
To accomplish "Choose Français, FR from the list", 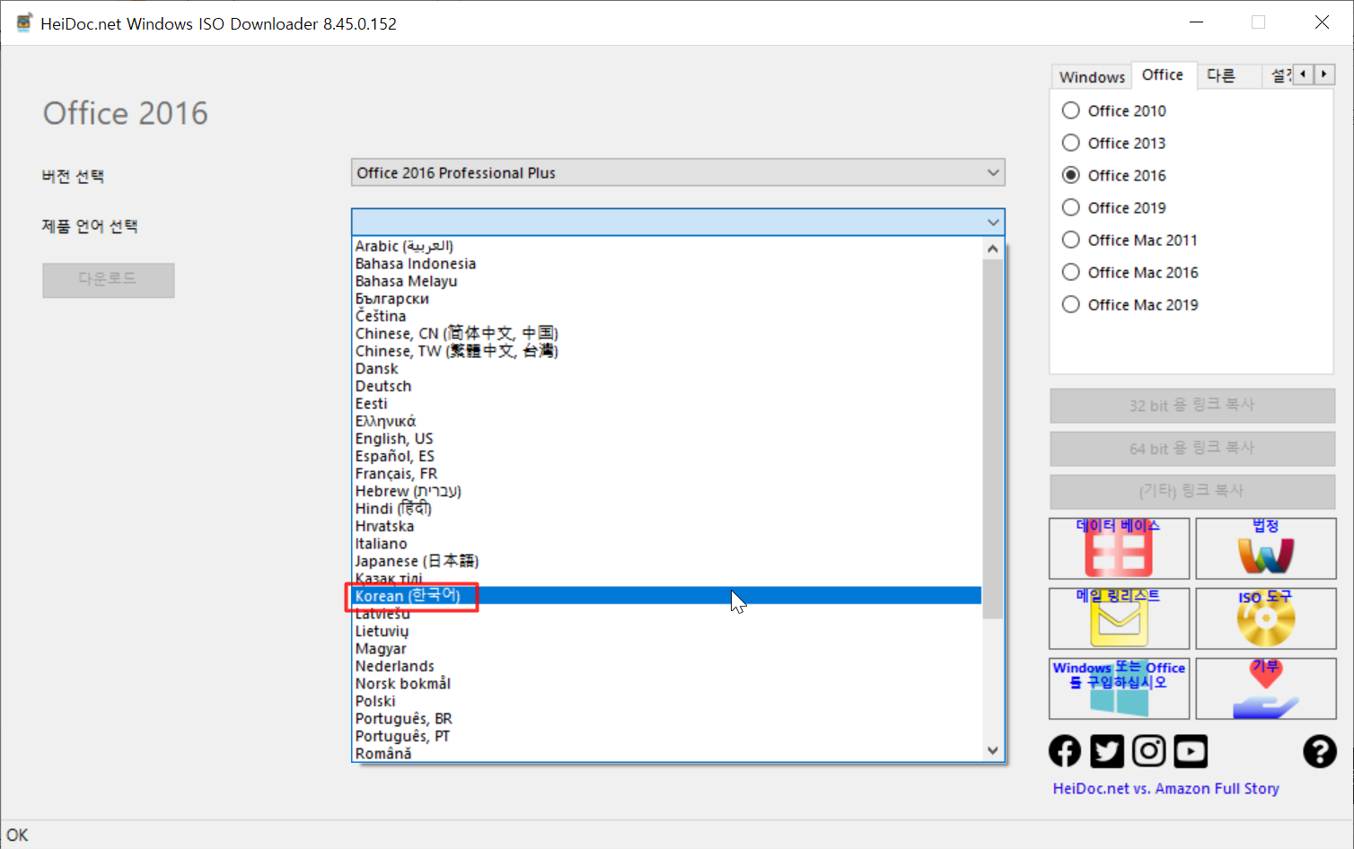I will tap(667, 474).
